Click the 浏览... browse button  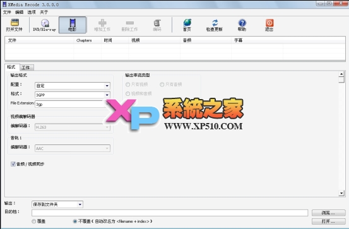click(x=329, y=213)
